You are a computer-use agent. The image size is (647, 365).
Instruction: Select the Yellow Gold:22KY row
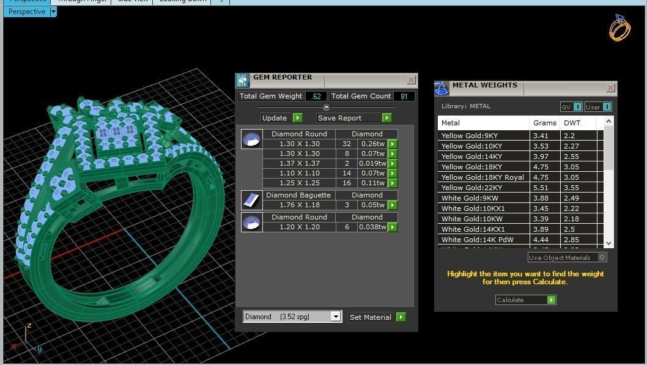pos(521,188)
